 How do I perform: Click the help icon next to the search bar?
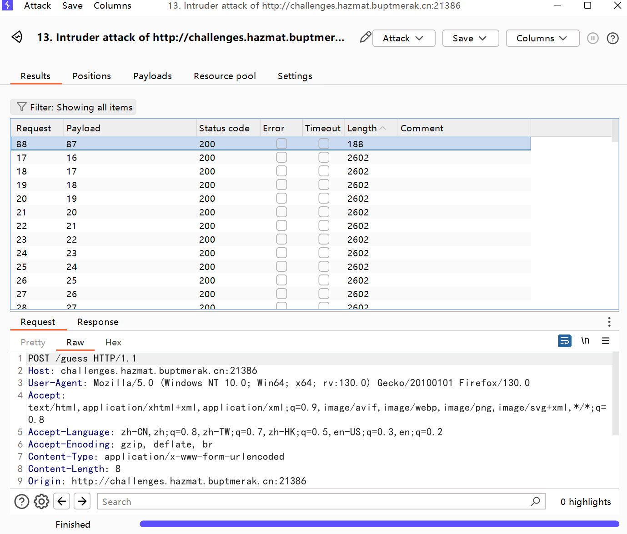tap(22, 502)
